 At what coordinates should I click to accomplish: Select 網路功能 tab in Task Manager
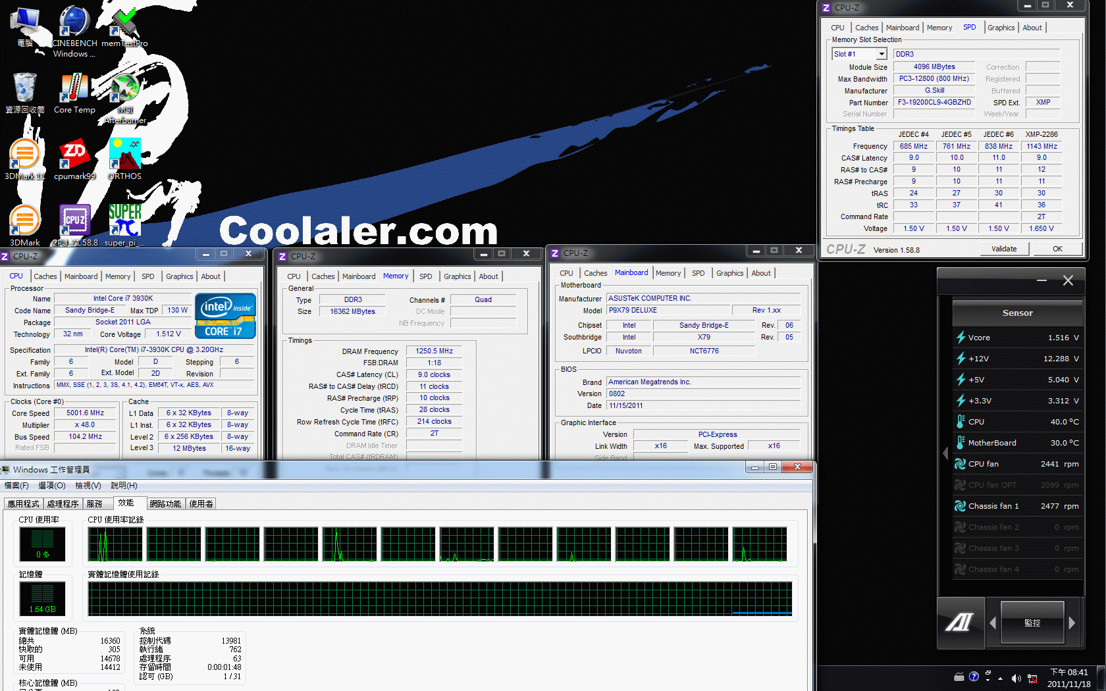pyautogui.click(x=165, y=504)
